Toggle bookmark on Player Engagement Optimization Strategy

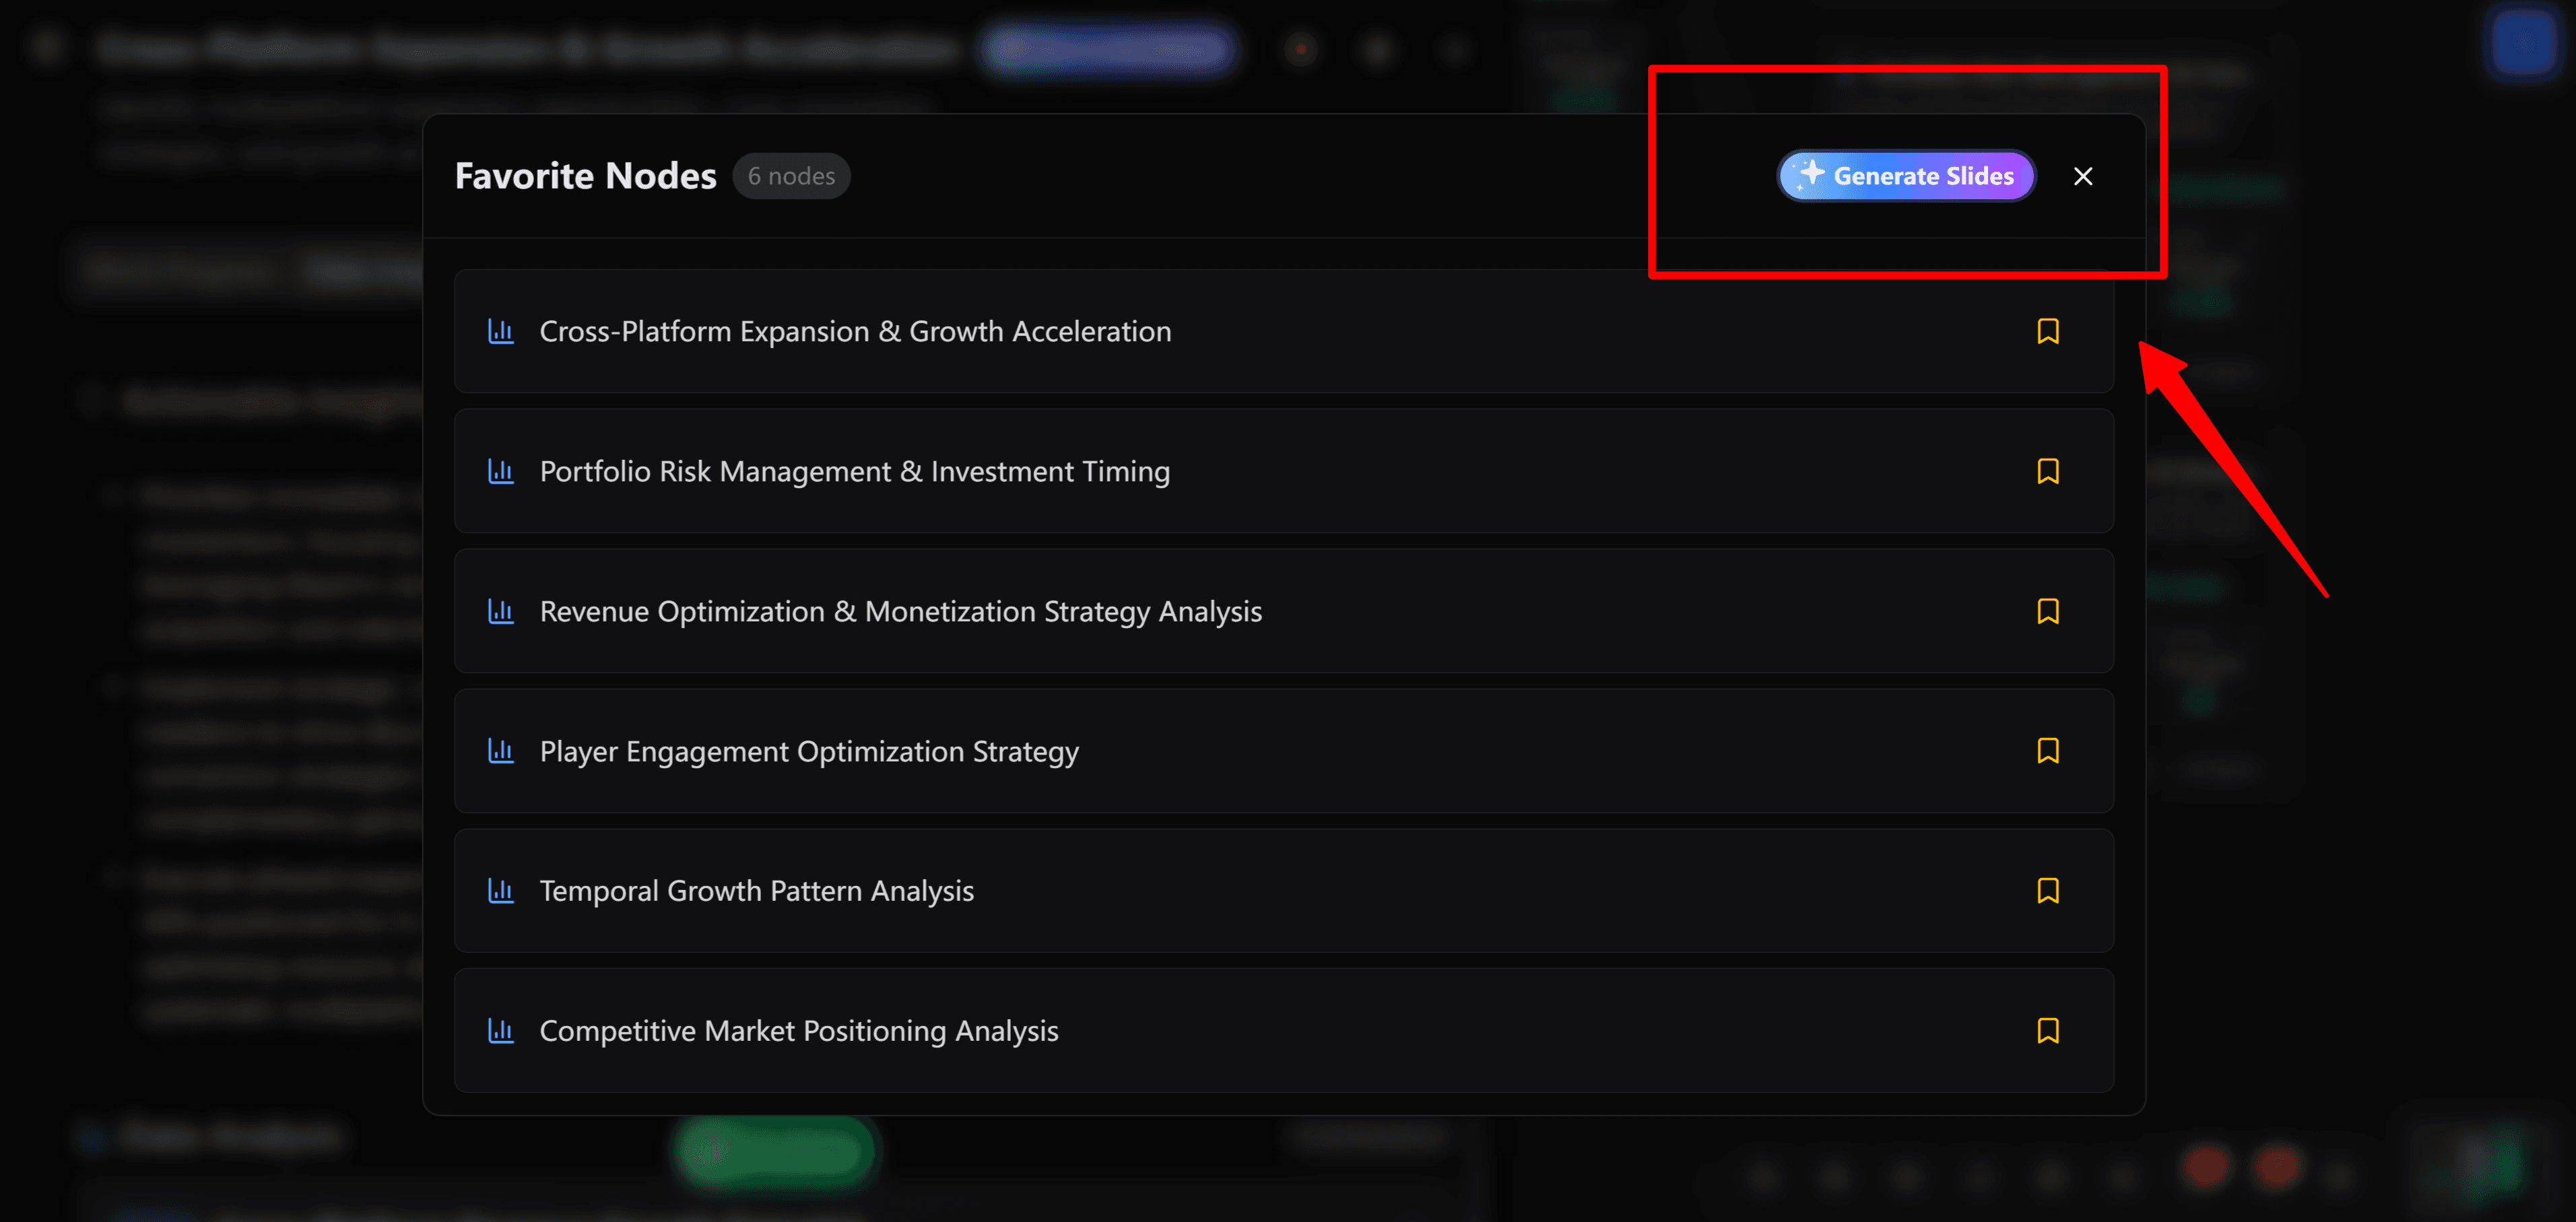pyautogui.click(x=2047, y=751)
